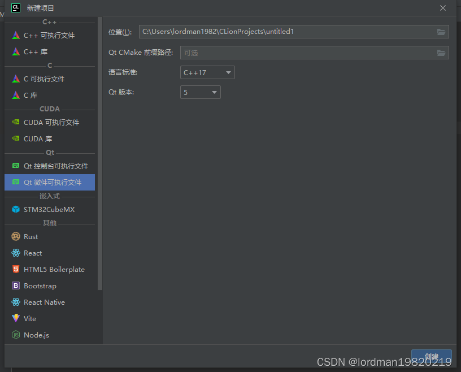This screenshot has height=372, width=461.
Task: Select CUDA 库 project type
Action: click(x=50, y=139)
